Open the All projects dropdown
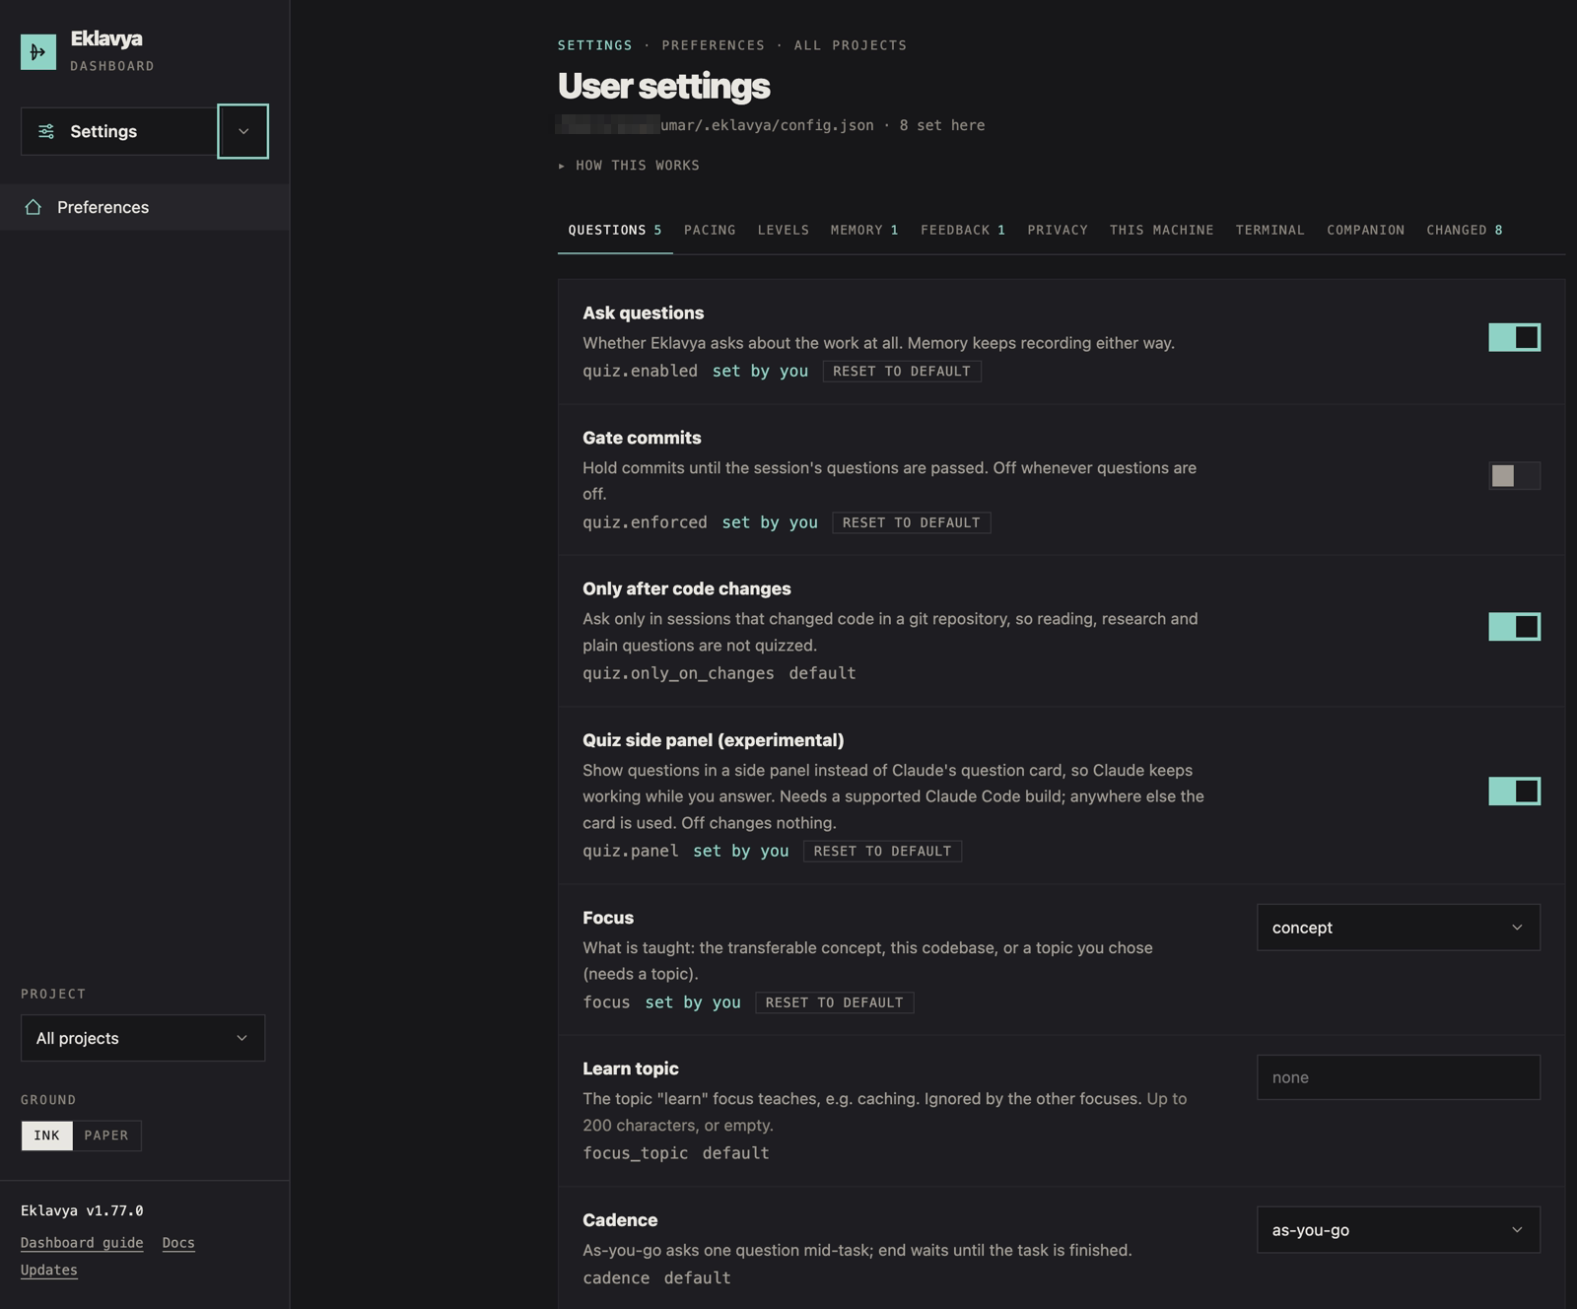Image resolution: width=1577 pixels, height=1309 pixels. click(x=143, y=1038)
